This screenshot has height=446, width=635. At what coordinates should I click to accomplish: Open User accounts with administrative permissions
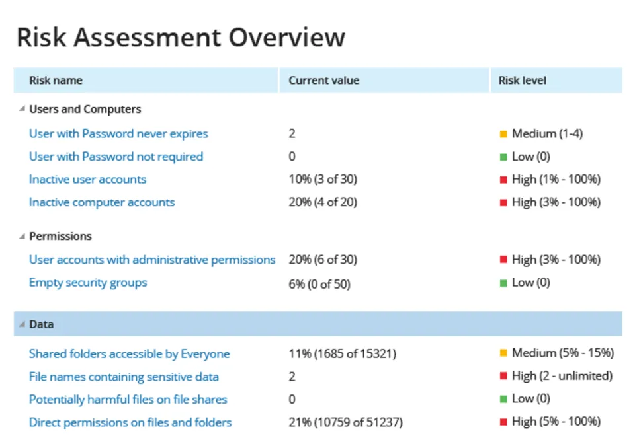click(152, 260)
